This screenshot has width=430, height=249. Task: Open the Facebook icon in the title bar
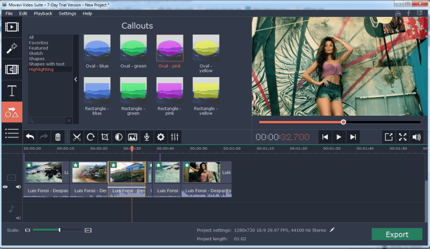tap(408, 13)
